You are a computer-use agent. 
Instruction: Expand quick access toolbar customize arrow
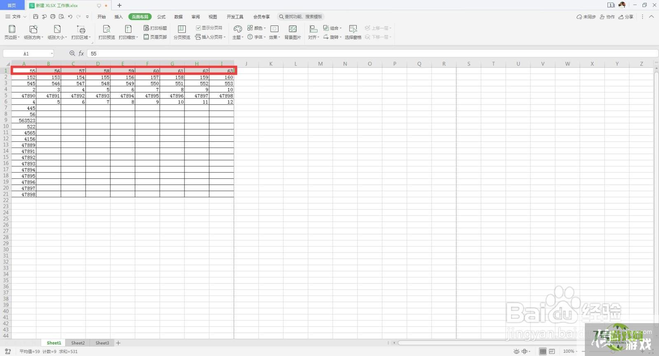click(x=87, y=17)
